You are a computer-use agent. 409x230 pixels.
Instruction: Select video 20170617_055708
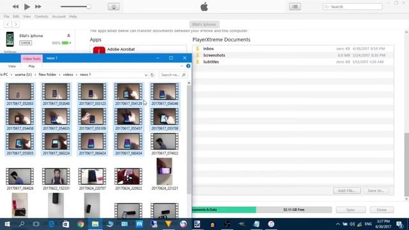pos(165,119)
